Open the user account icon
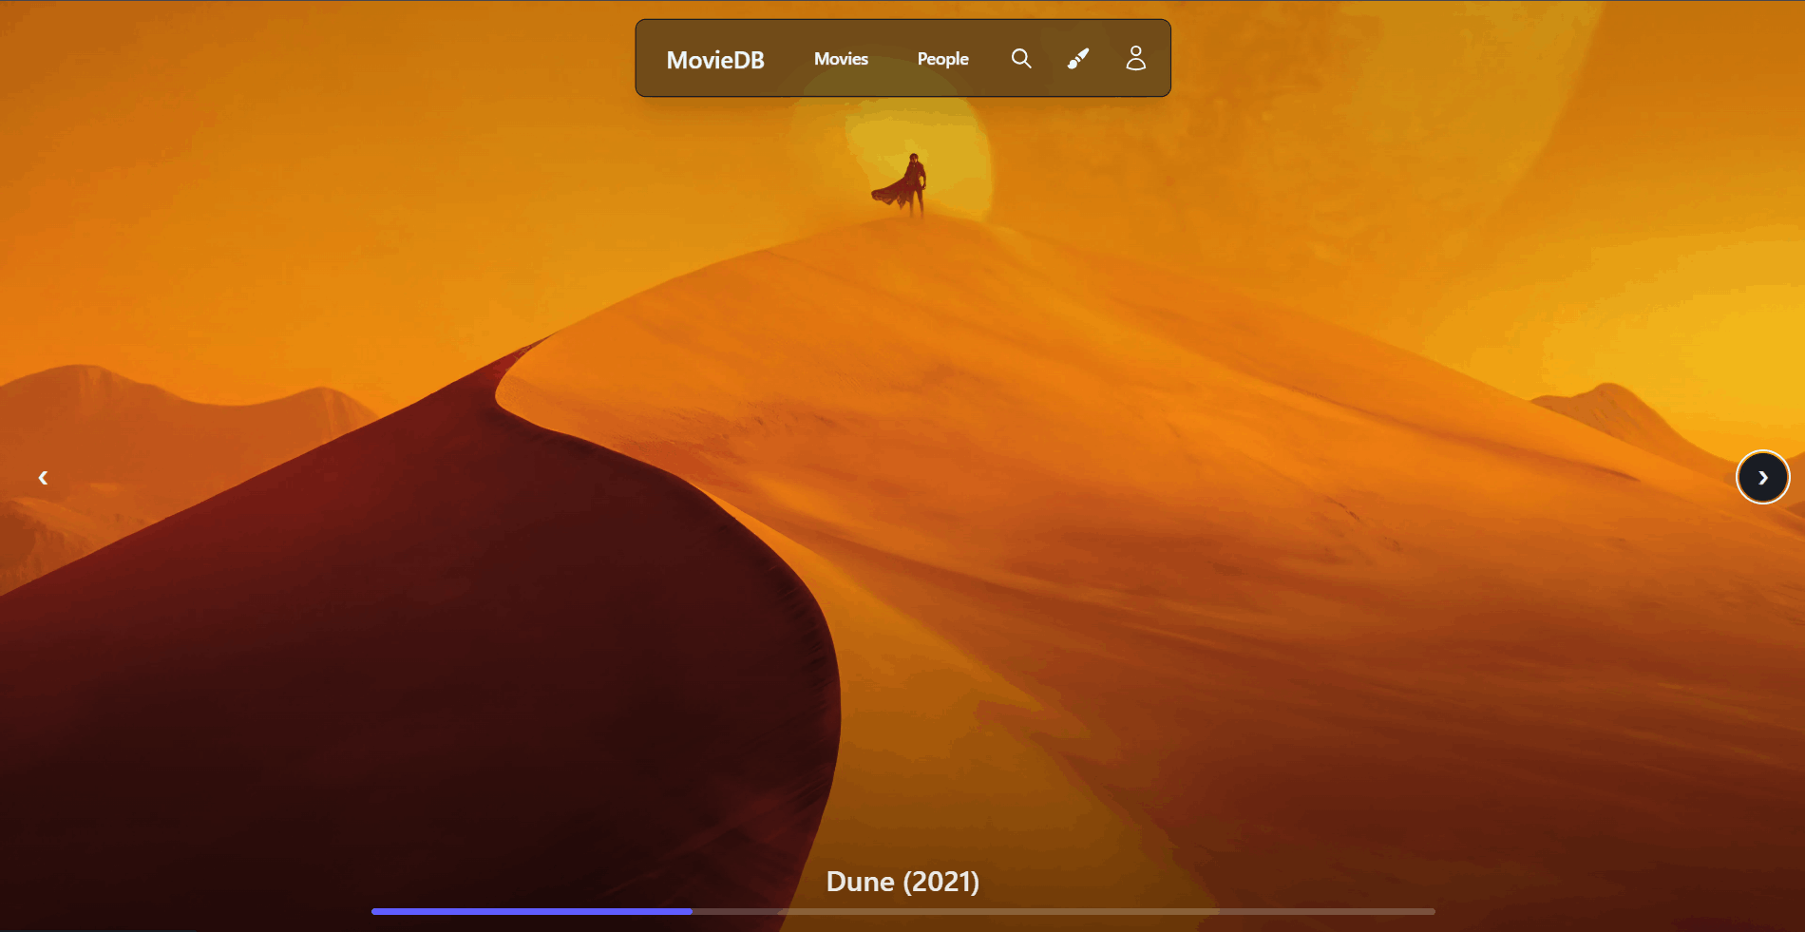Image resolution: width=1805 pixels, height=932 pixels. click(1135, 59)
